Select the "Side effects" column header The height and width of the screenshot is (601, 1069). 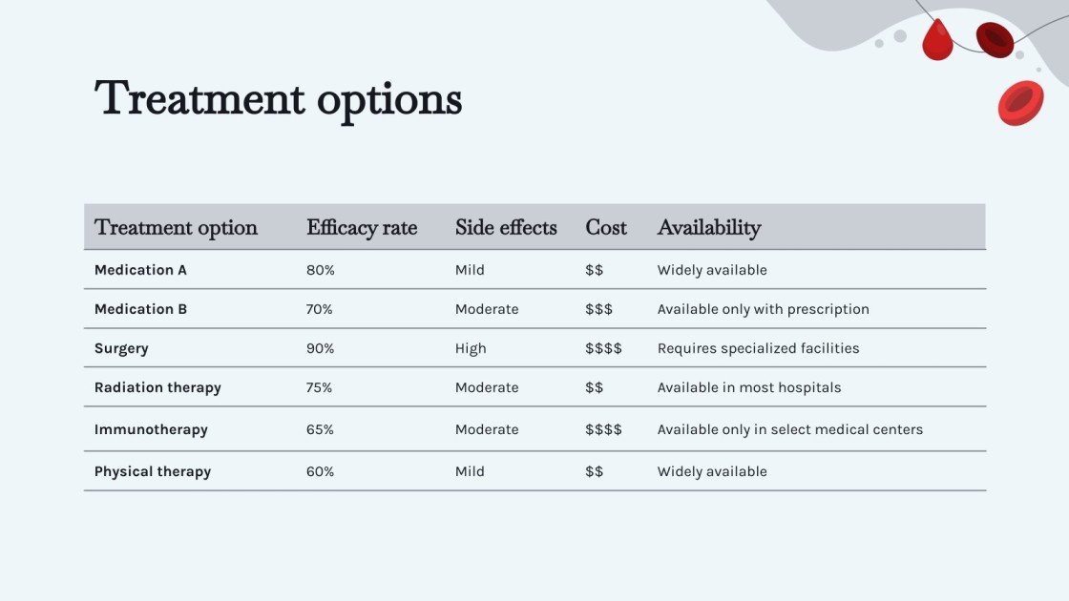(x=506, y=228)
